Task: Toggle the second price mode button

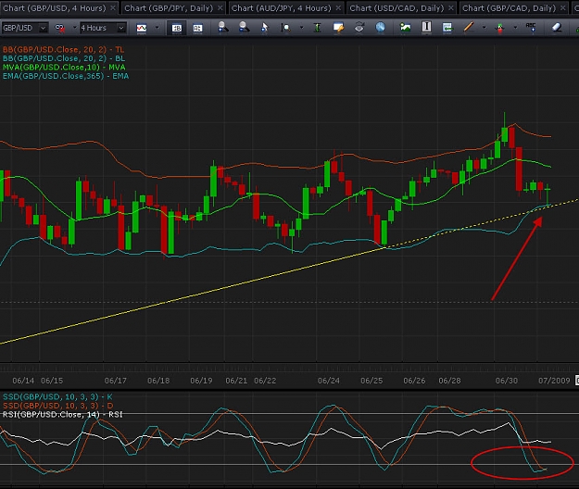Action: click(x=197, y=28)
